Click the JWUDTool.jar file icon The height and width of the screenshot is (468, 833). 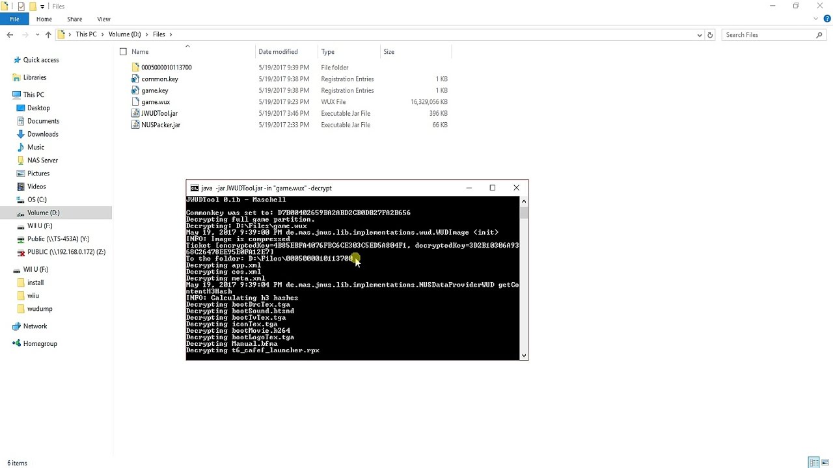[135, 113]
